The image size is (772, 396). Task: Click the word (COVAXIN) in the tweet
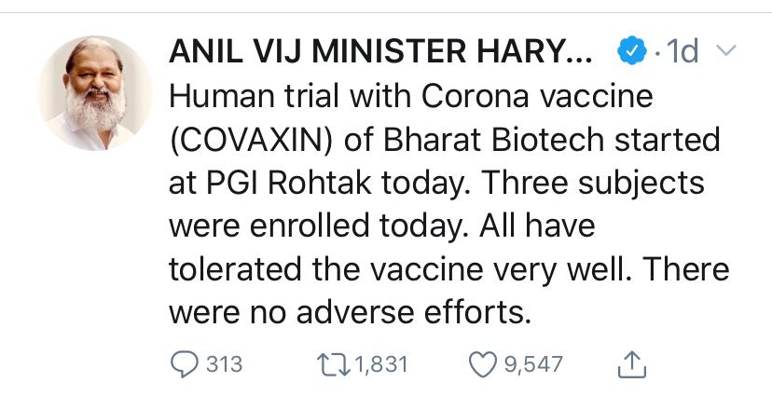[x=236, y=140]
